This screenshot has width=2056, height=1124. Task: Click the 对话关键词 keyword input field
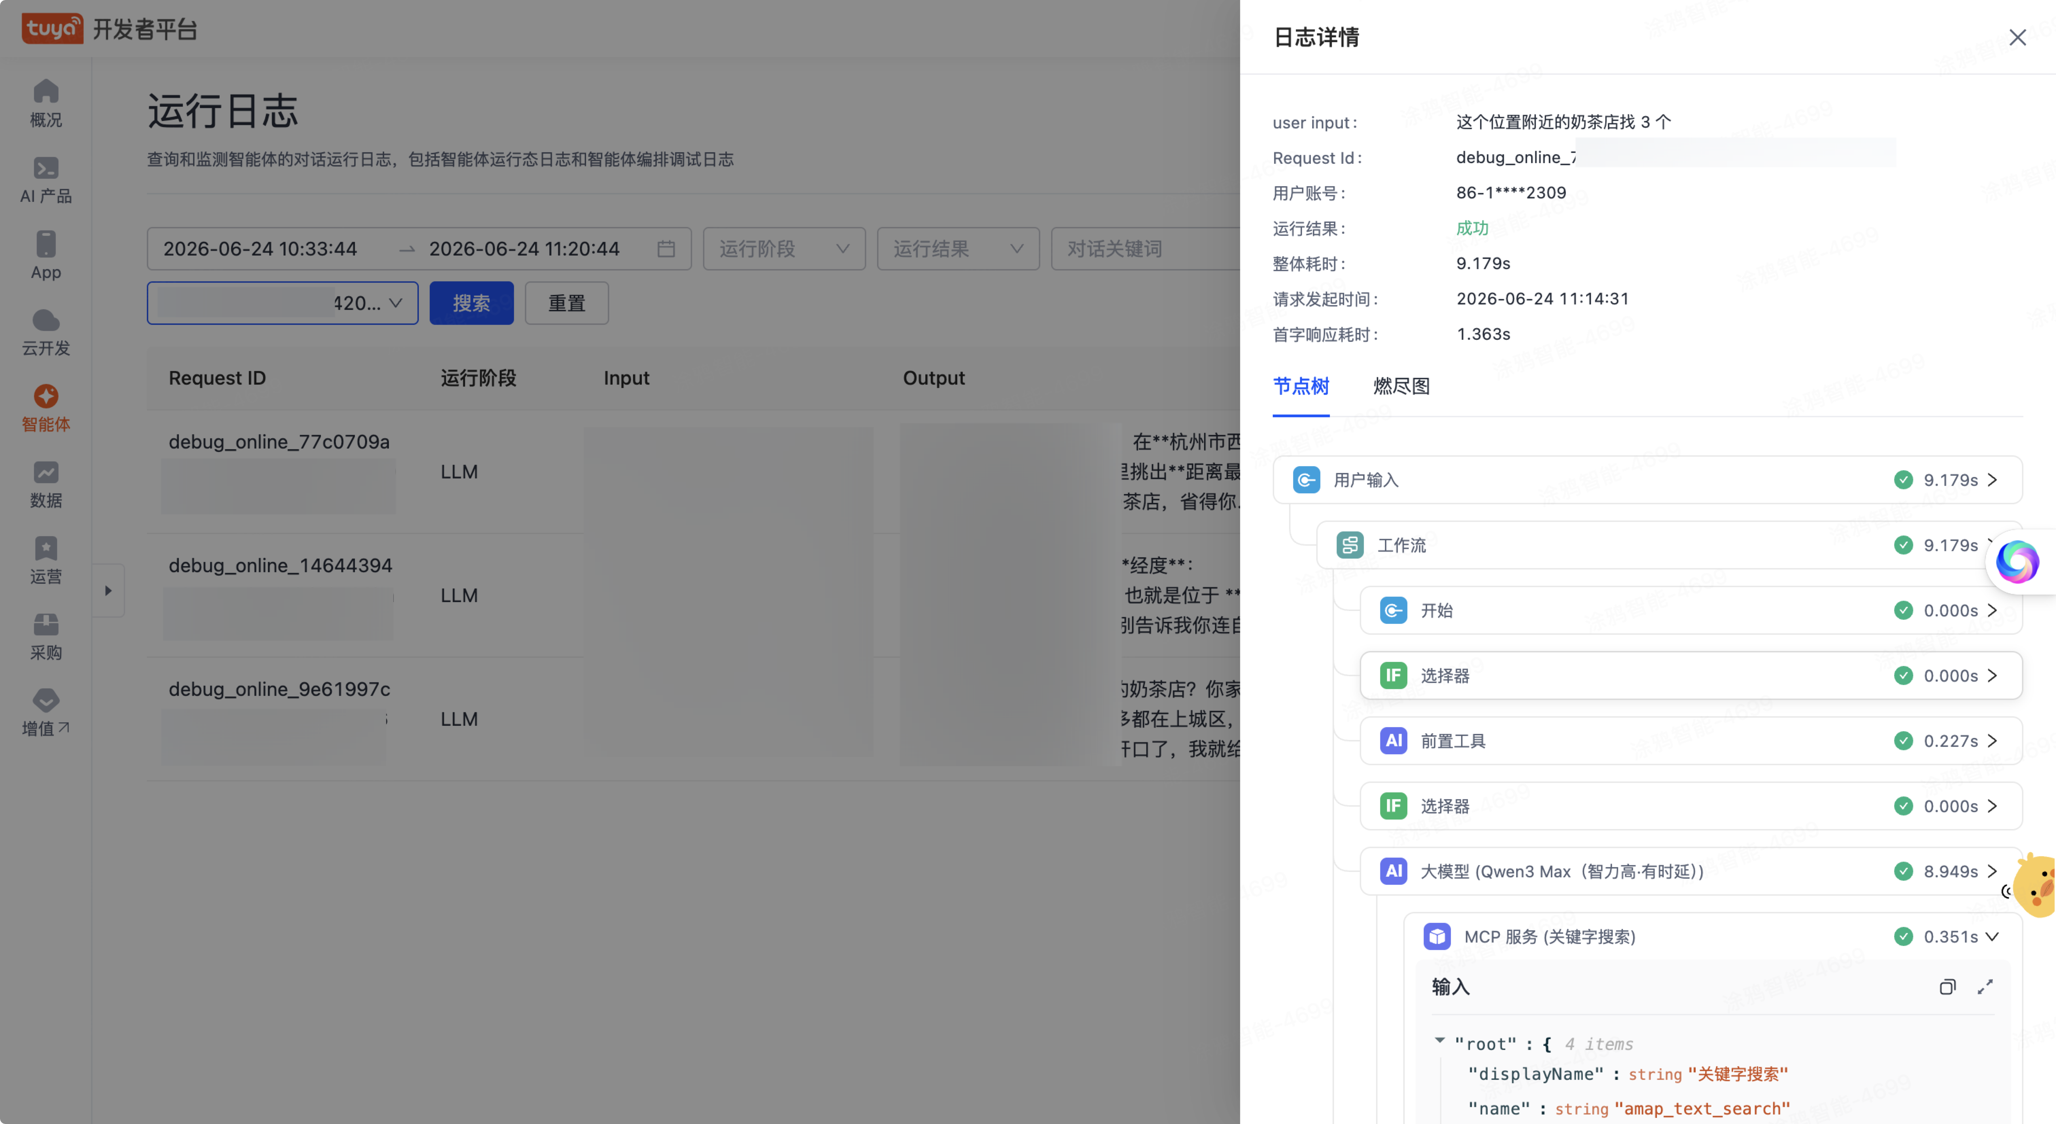point(1145,249)
